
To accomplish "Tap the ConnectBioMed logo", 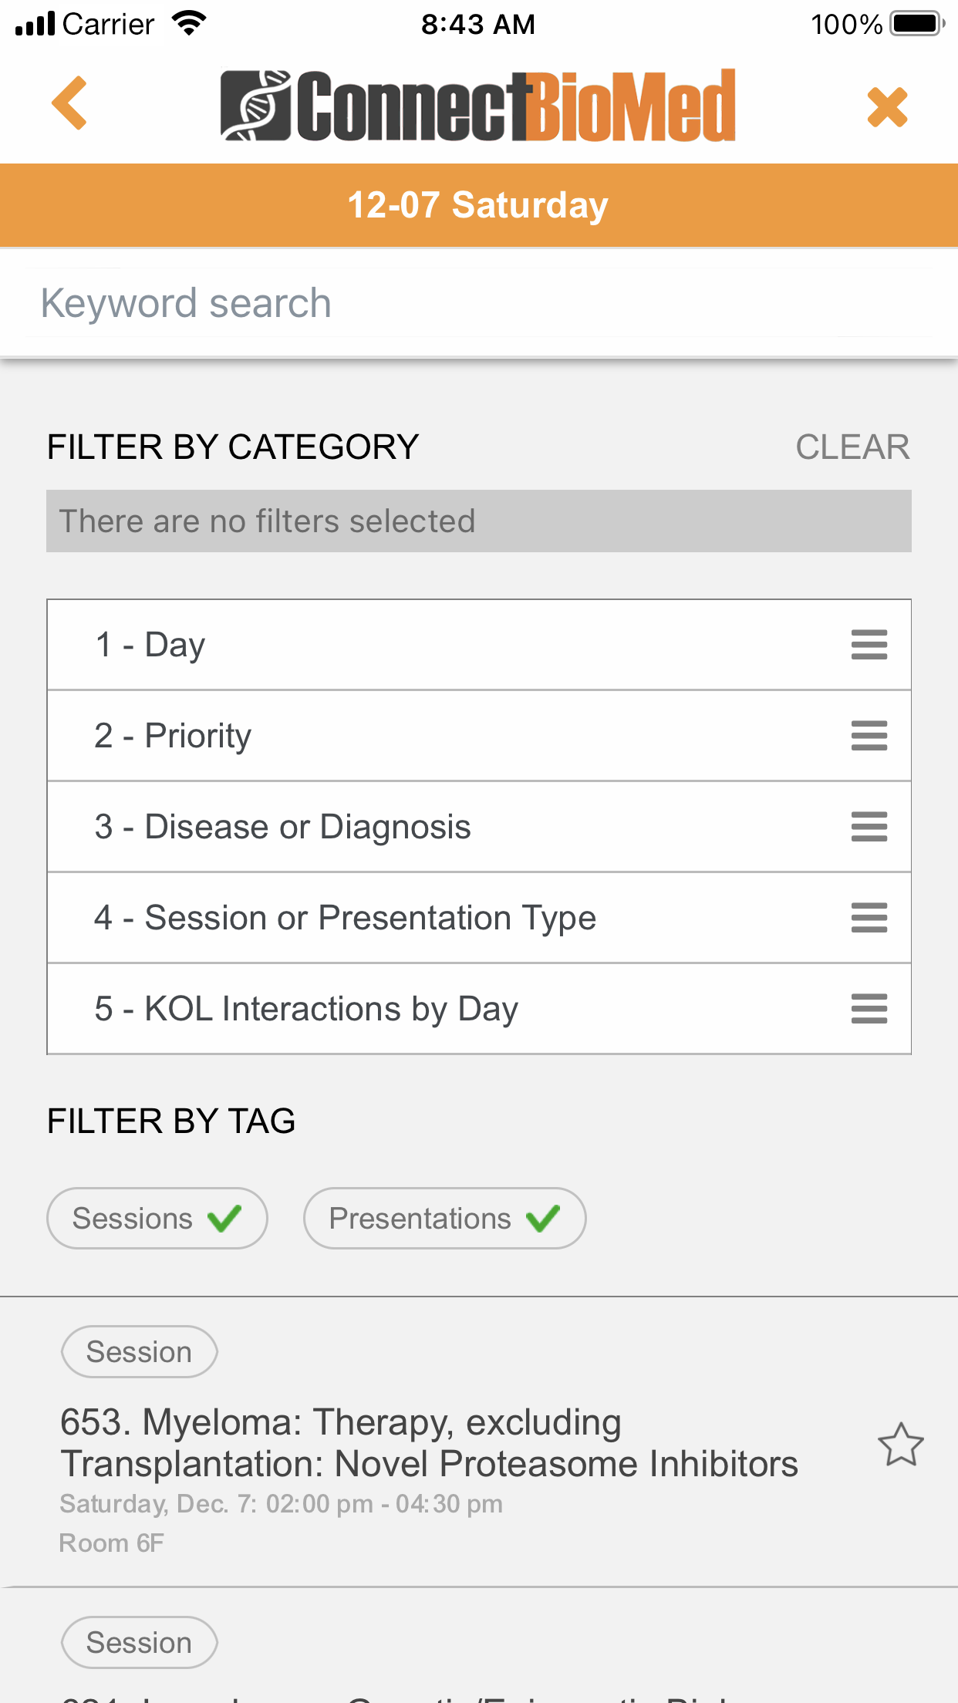I will (x=477, y=106).
